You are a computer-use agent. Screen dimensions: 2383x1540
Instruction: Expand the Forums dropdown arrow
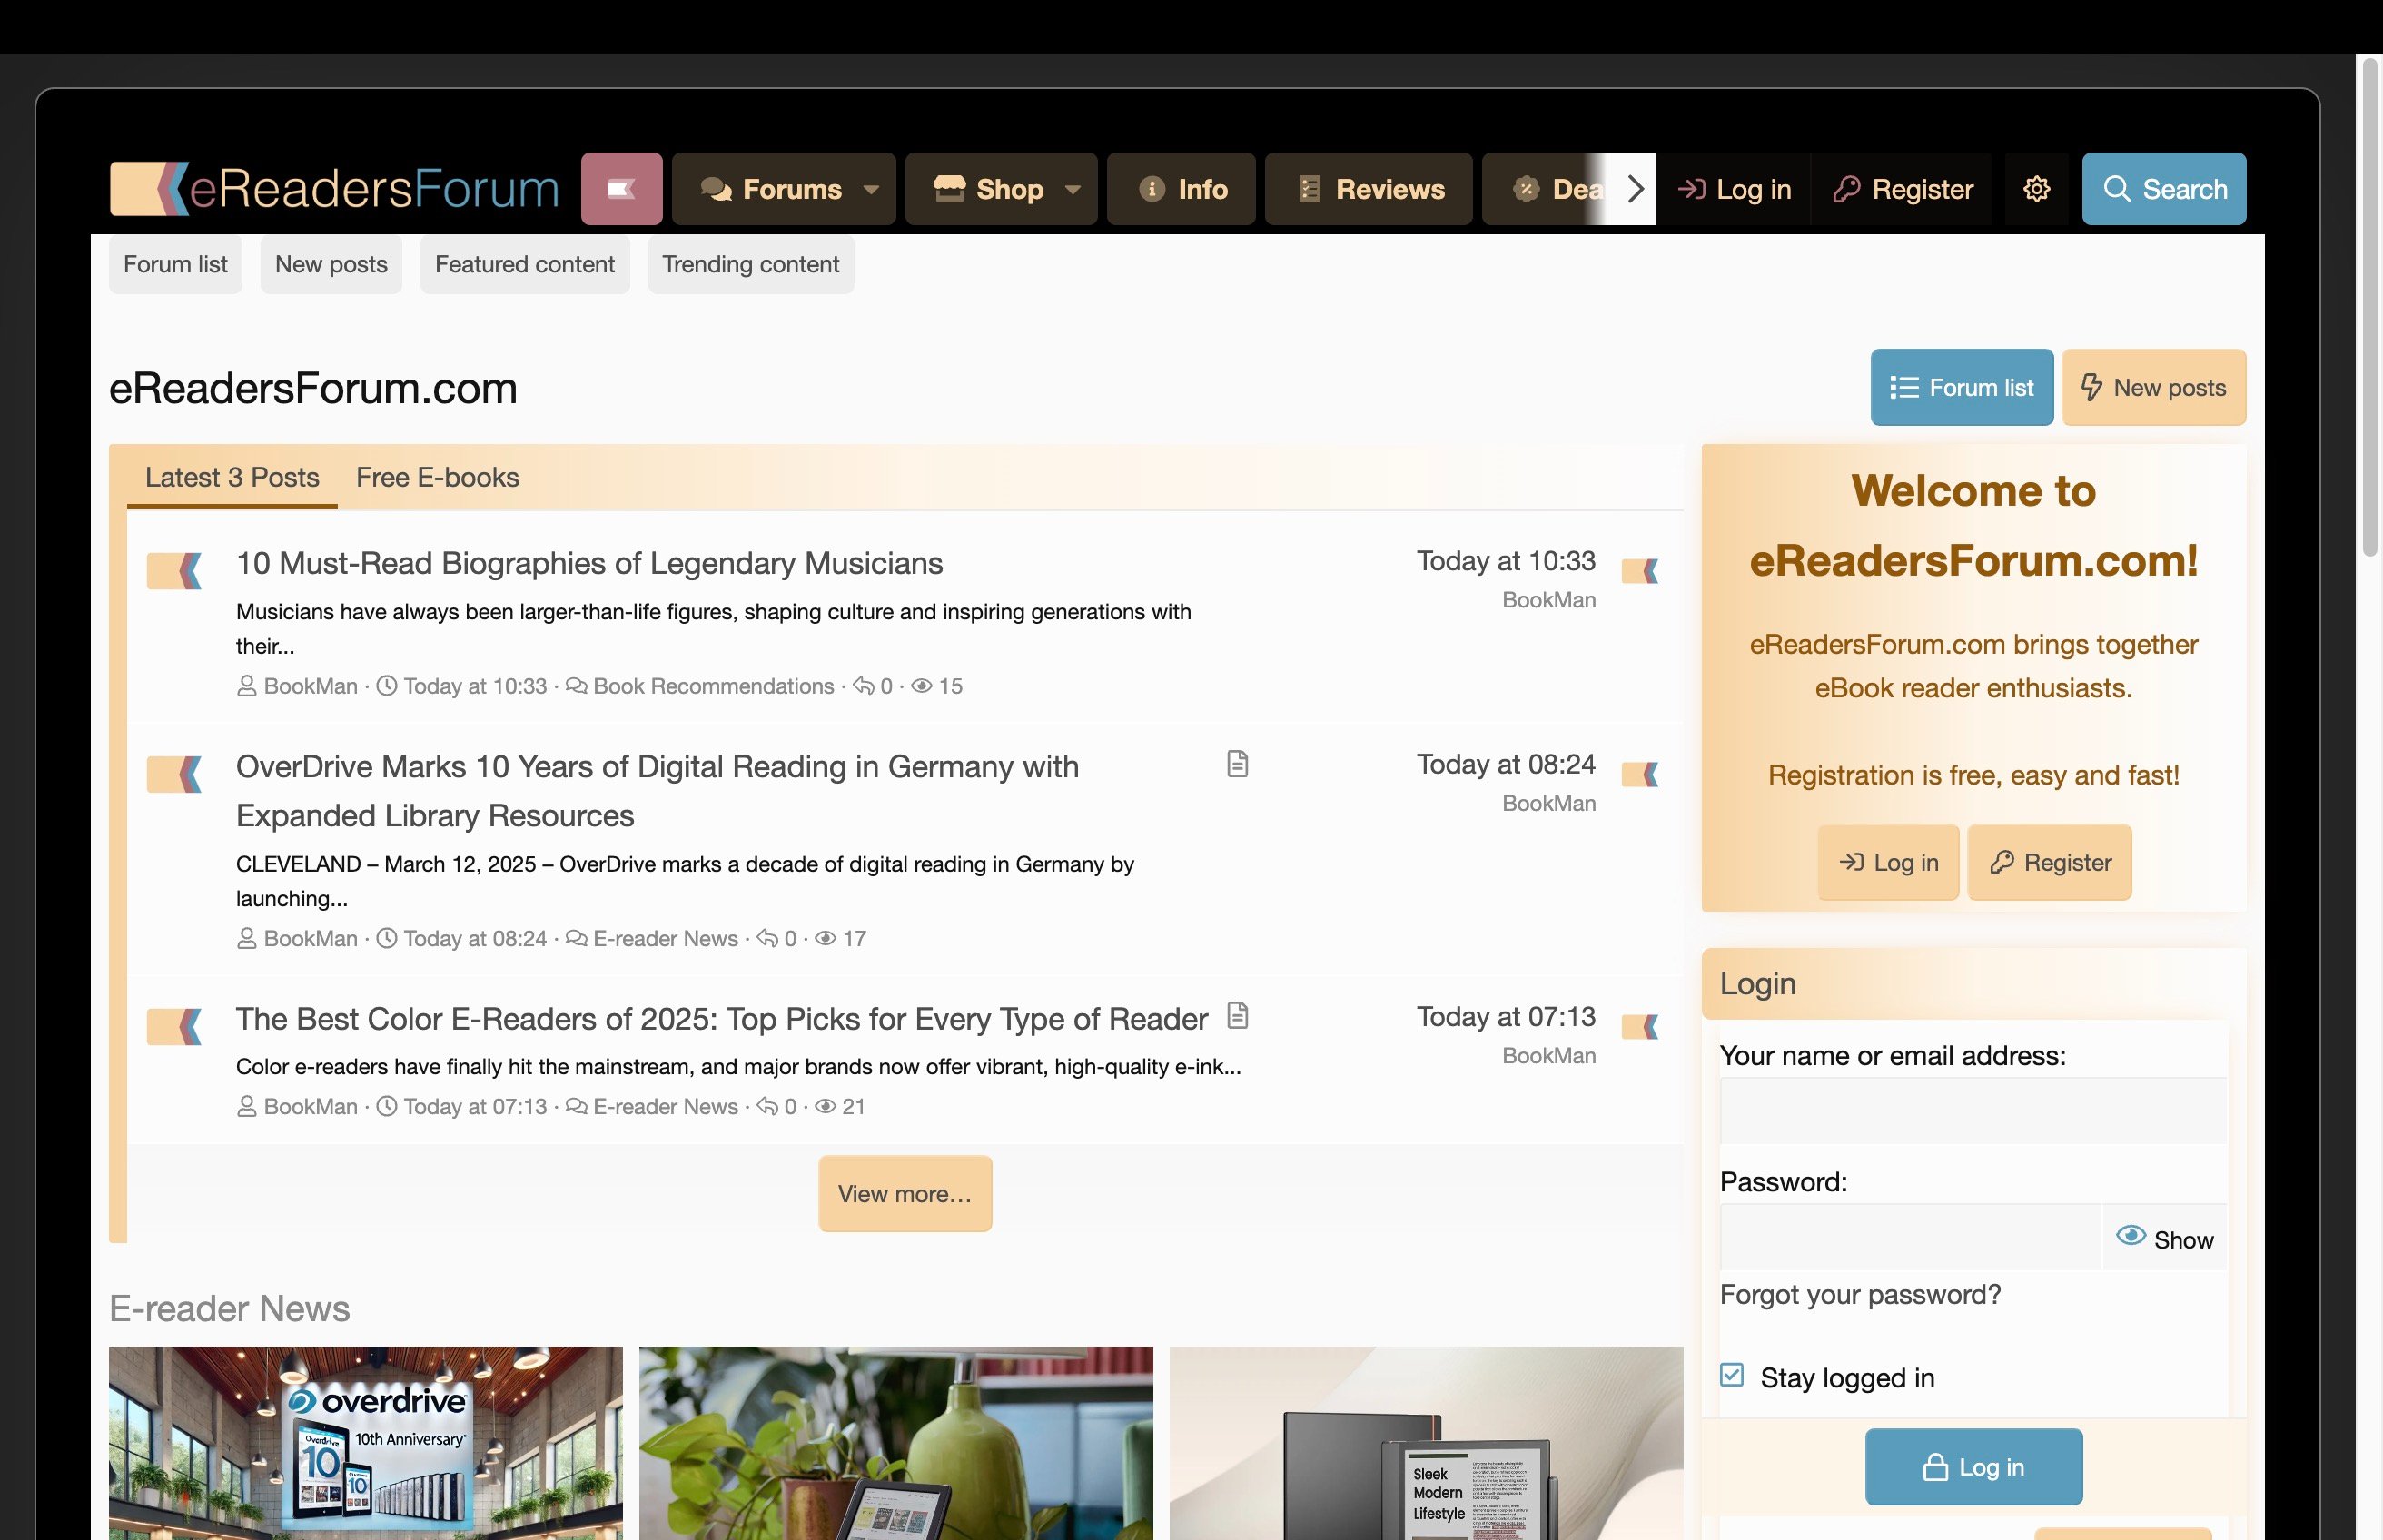point(871,189)
